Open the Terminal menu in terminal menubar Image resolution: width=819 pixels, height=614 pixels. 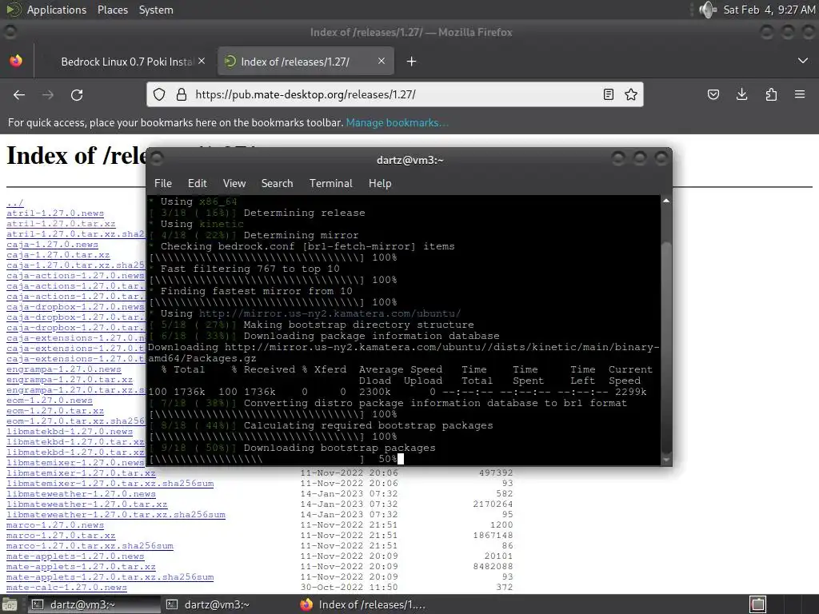tap(330, 183)
